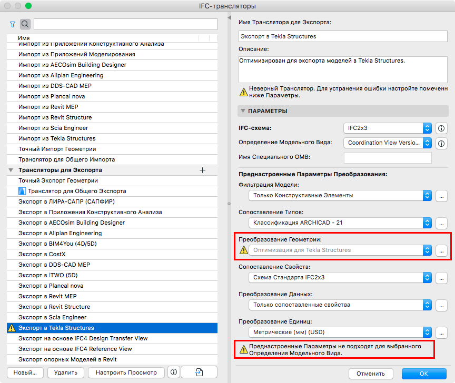Click the circled info icon near Настроить Просмотр

(173, 372)
